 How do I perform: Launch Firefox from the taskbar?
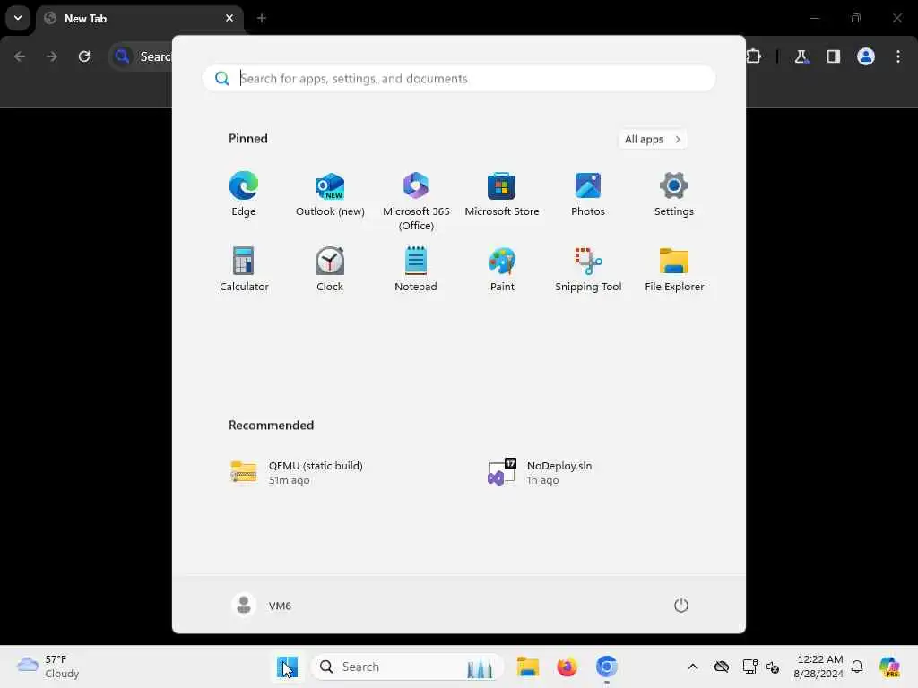567,666
